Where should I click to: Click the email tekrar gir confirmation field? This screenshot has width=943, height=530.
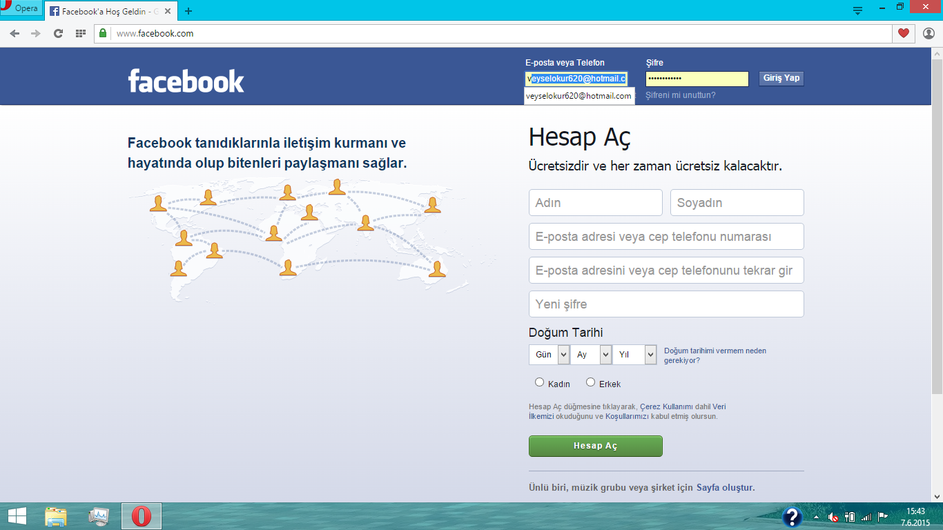click(666, 270)
